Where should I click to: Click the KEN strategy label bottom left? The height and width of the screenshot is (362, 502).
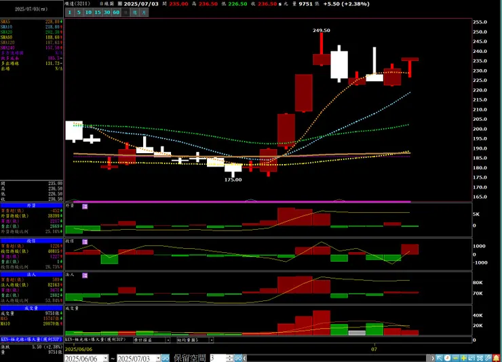click(x=31, y=340)
